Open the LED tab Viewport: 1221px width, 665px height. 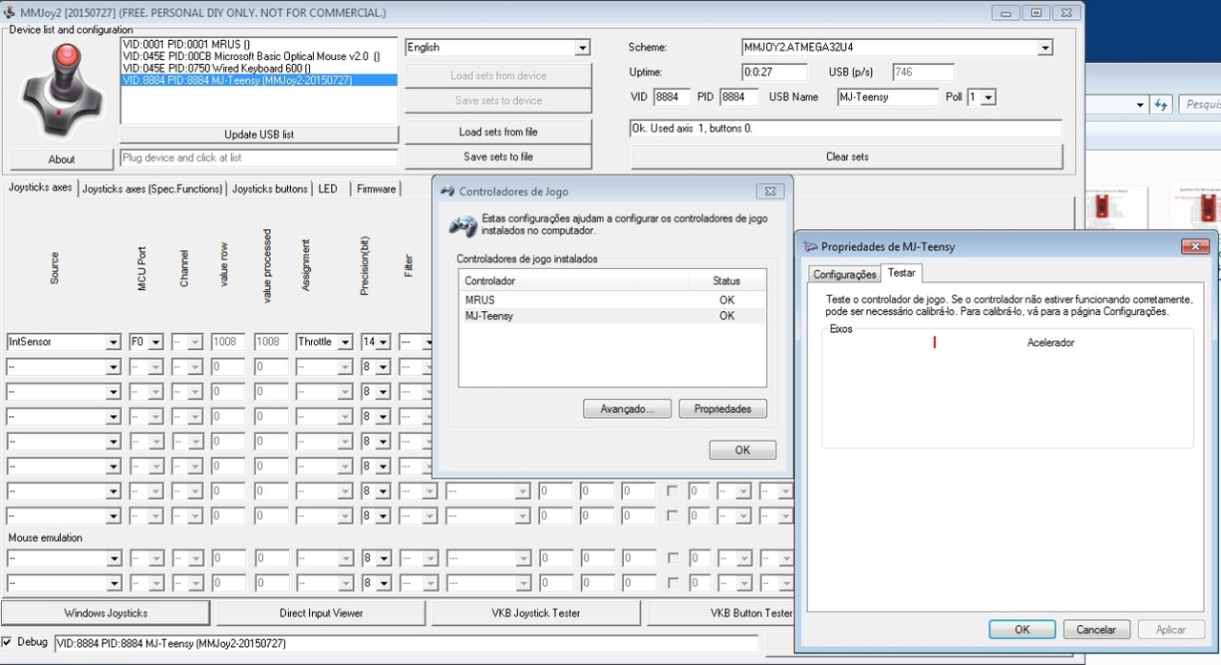click(x=328, y=189)
